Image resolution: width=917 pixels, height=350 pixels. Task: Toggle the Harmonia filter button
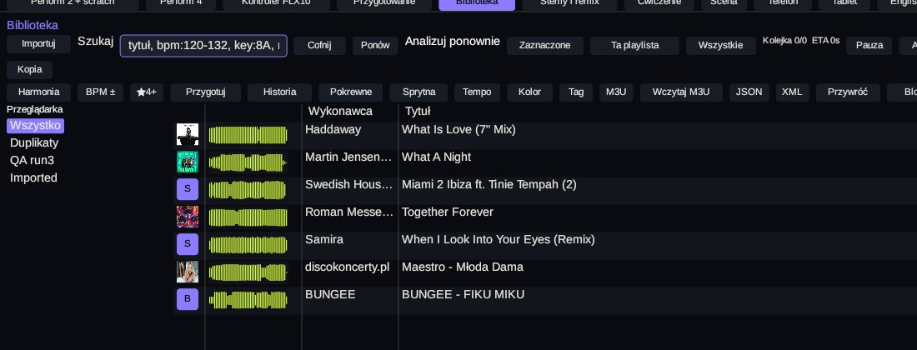(x=38, y=92)
